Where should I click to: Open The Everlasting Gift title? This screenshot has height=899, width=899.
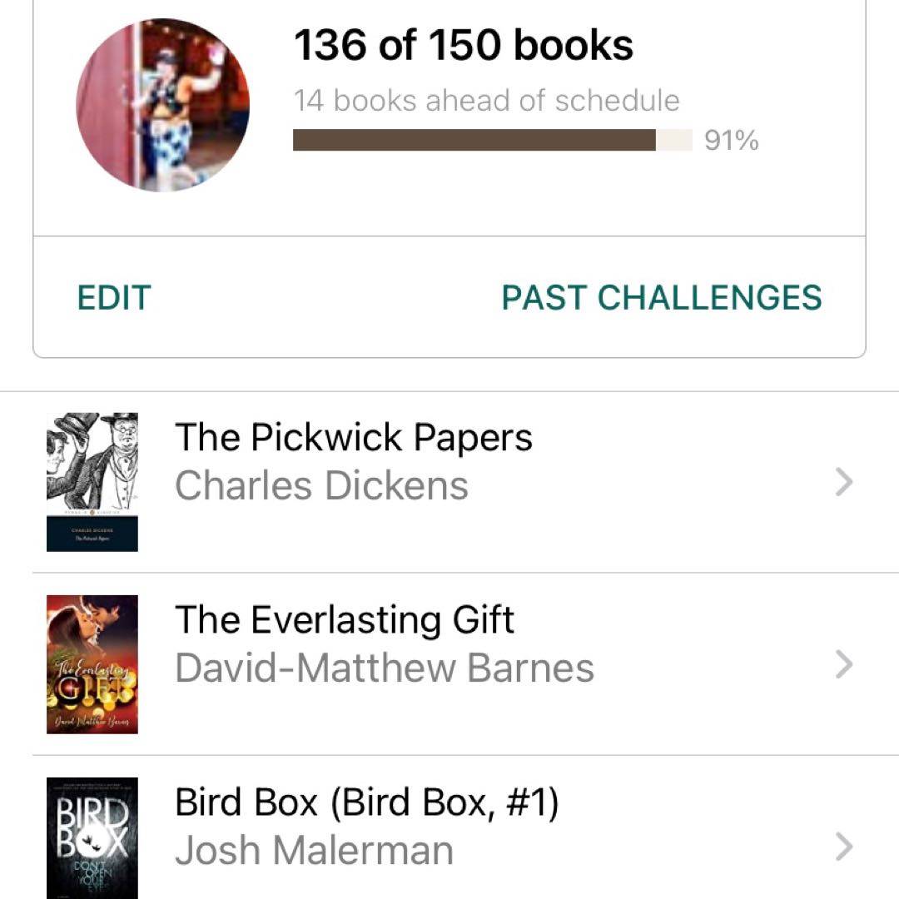[345, 619]
